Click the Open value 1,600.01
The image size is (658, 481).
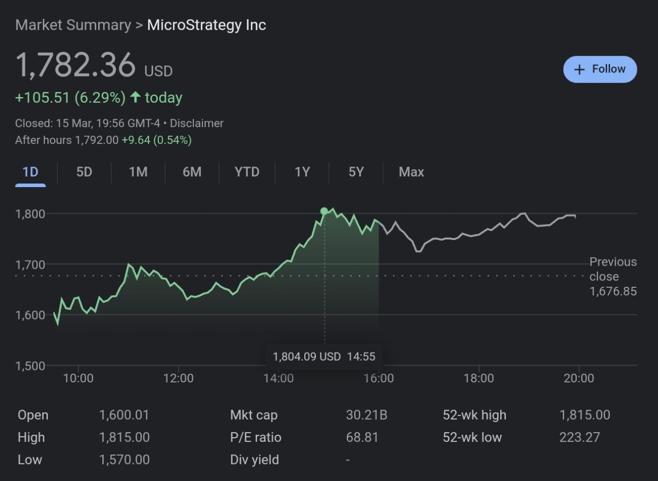[124, 415]
